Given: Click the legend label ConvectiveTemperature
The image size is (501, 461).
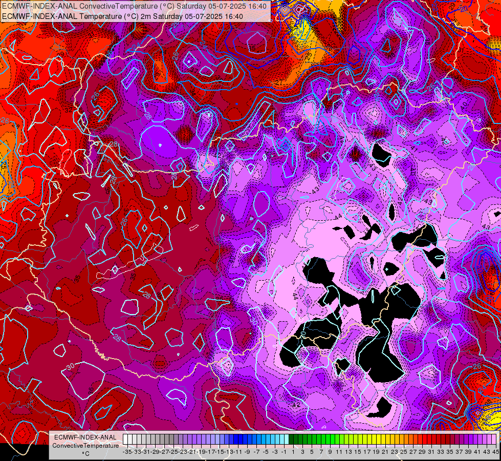Looking at the screenshot, I should (x=85, y=445).
